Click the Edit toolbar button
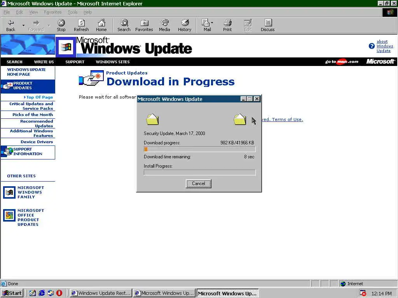Viewport: 398px width, 298px height. click(248, 25)
